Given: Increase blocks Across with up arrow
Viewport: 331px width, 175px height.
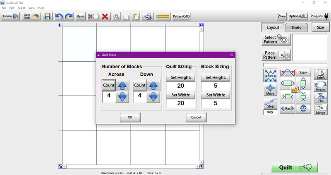Looking at the screenshot, I should coord(123,85).
